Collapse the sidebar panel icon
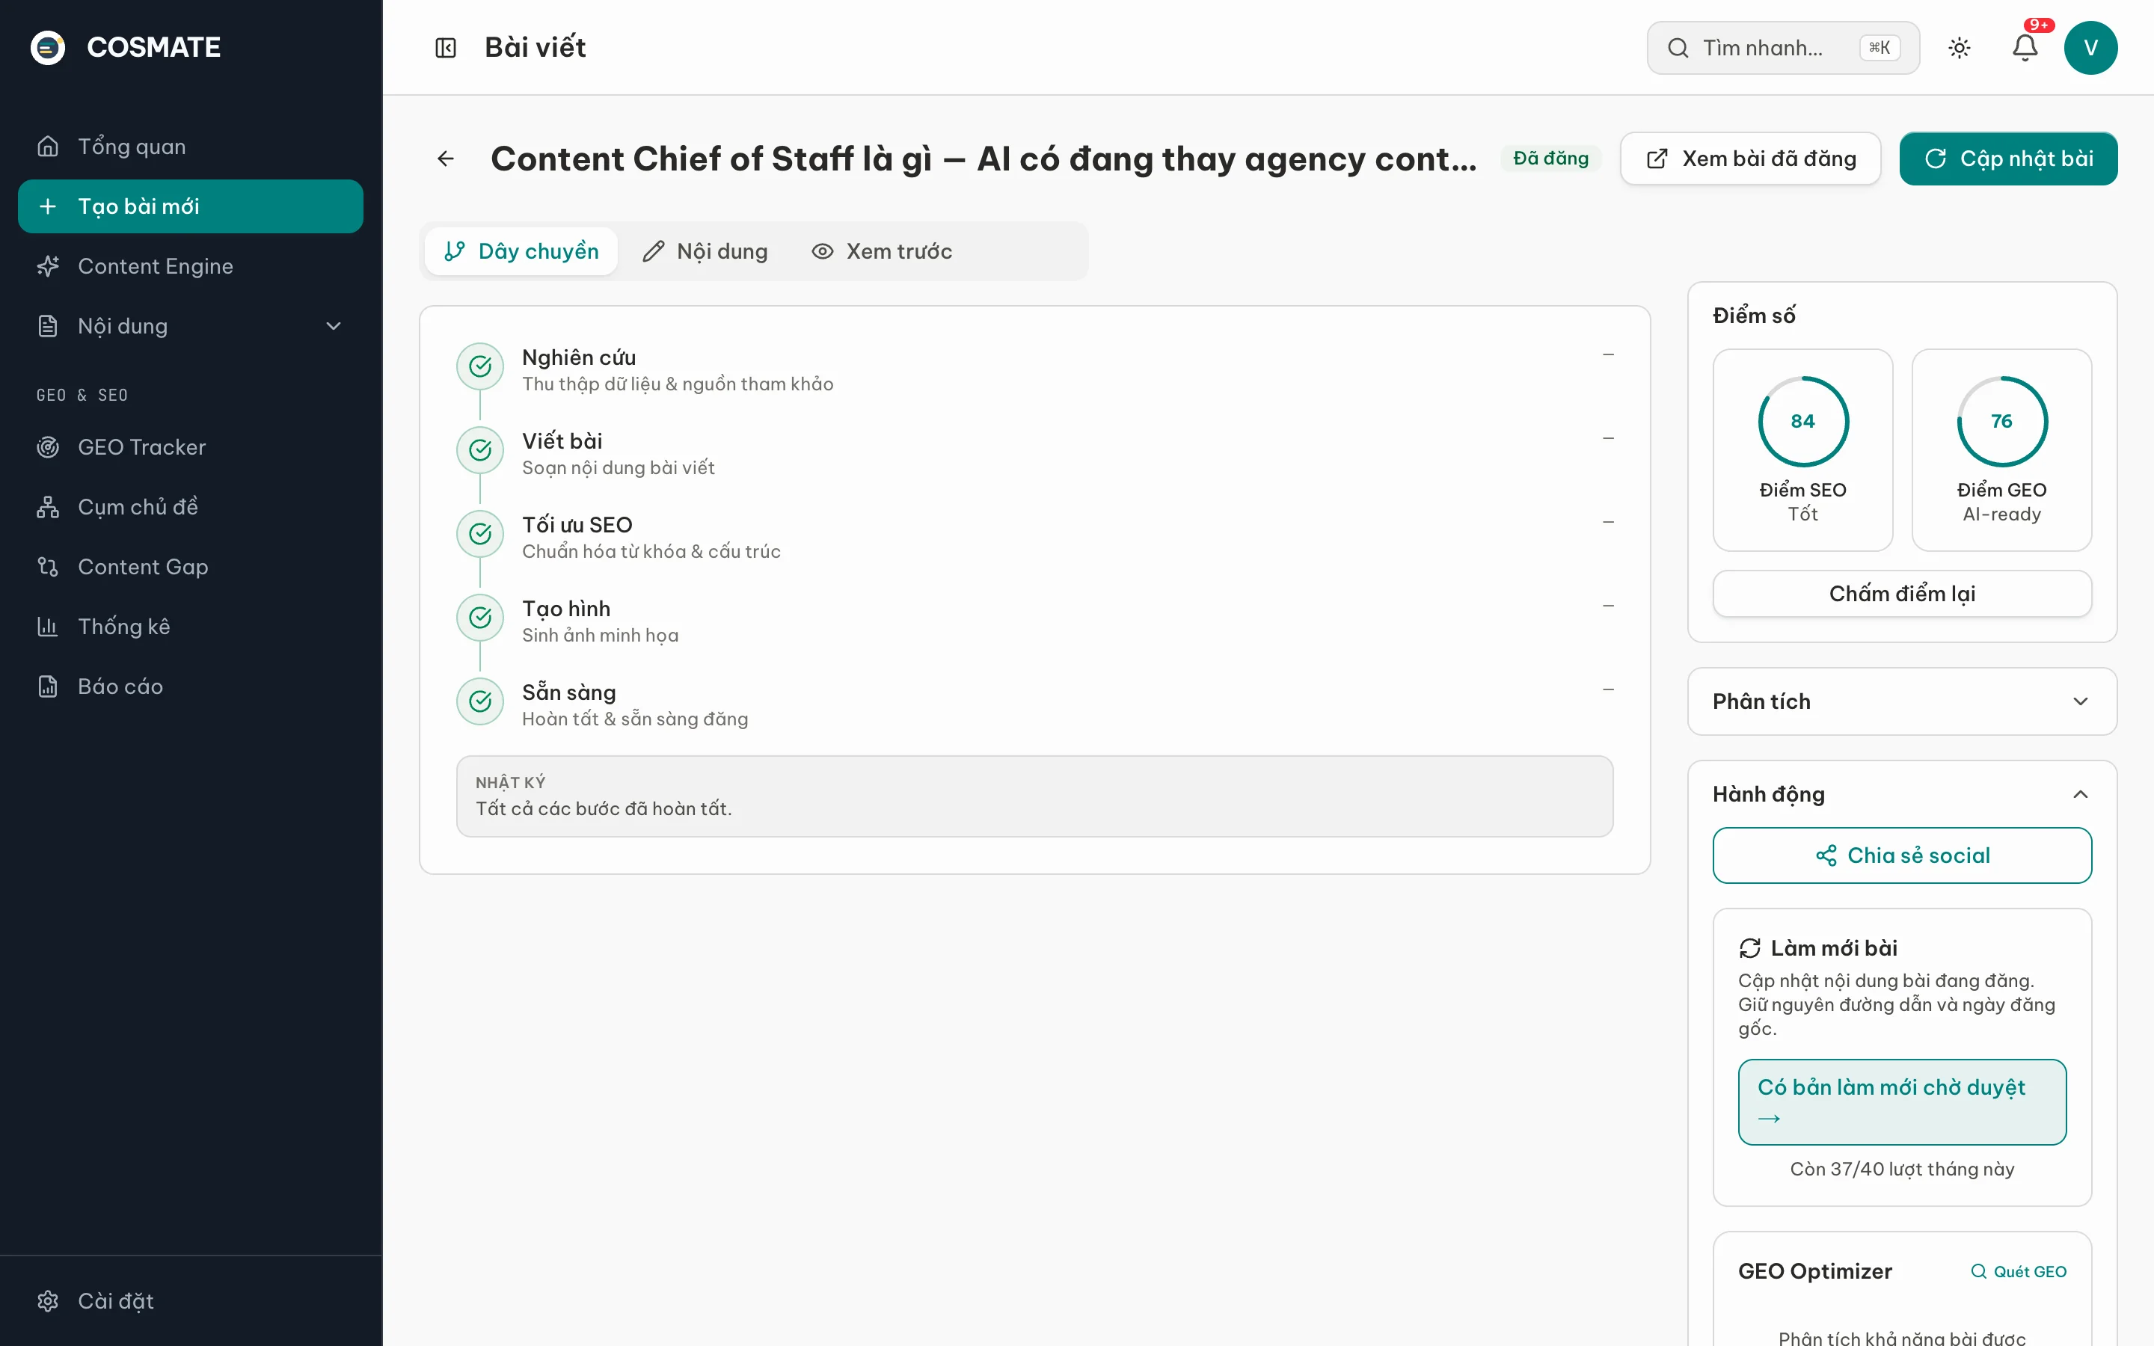The image size is (2154, 1346). click(x=445, y=47)
